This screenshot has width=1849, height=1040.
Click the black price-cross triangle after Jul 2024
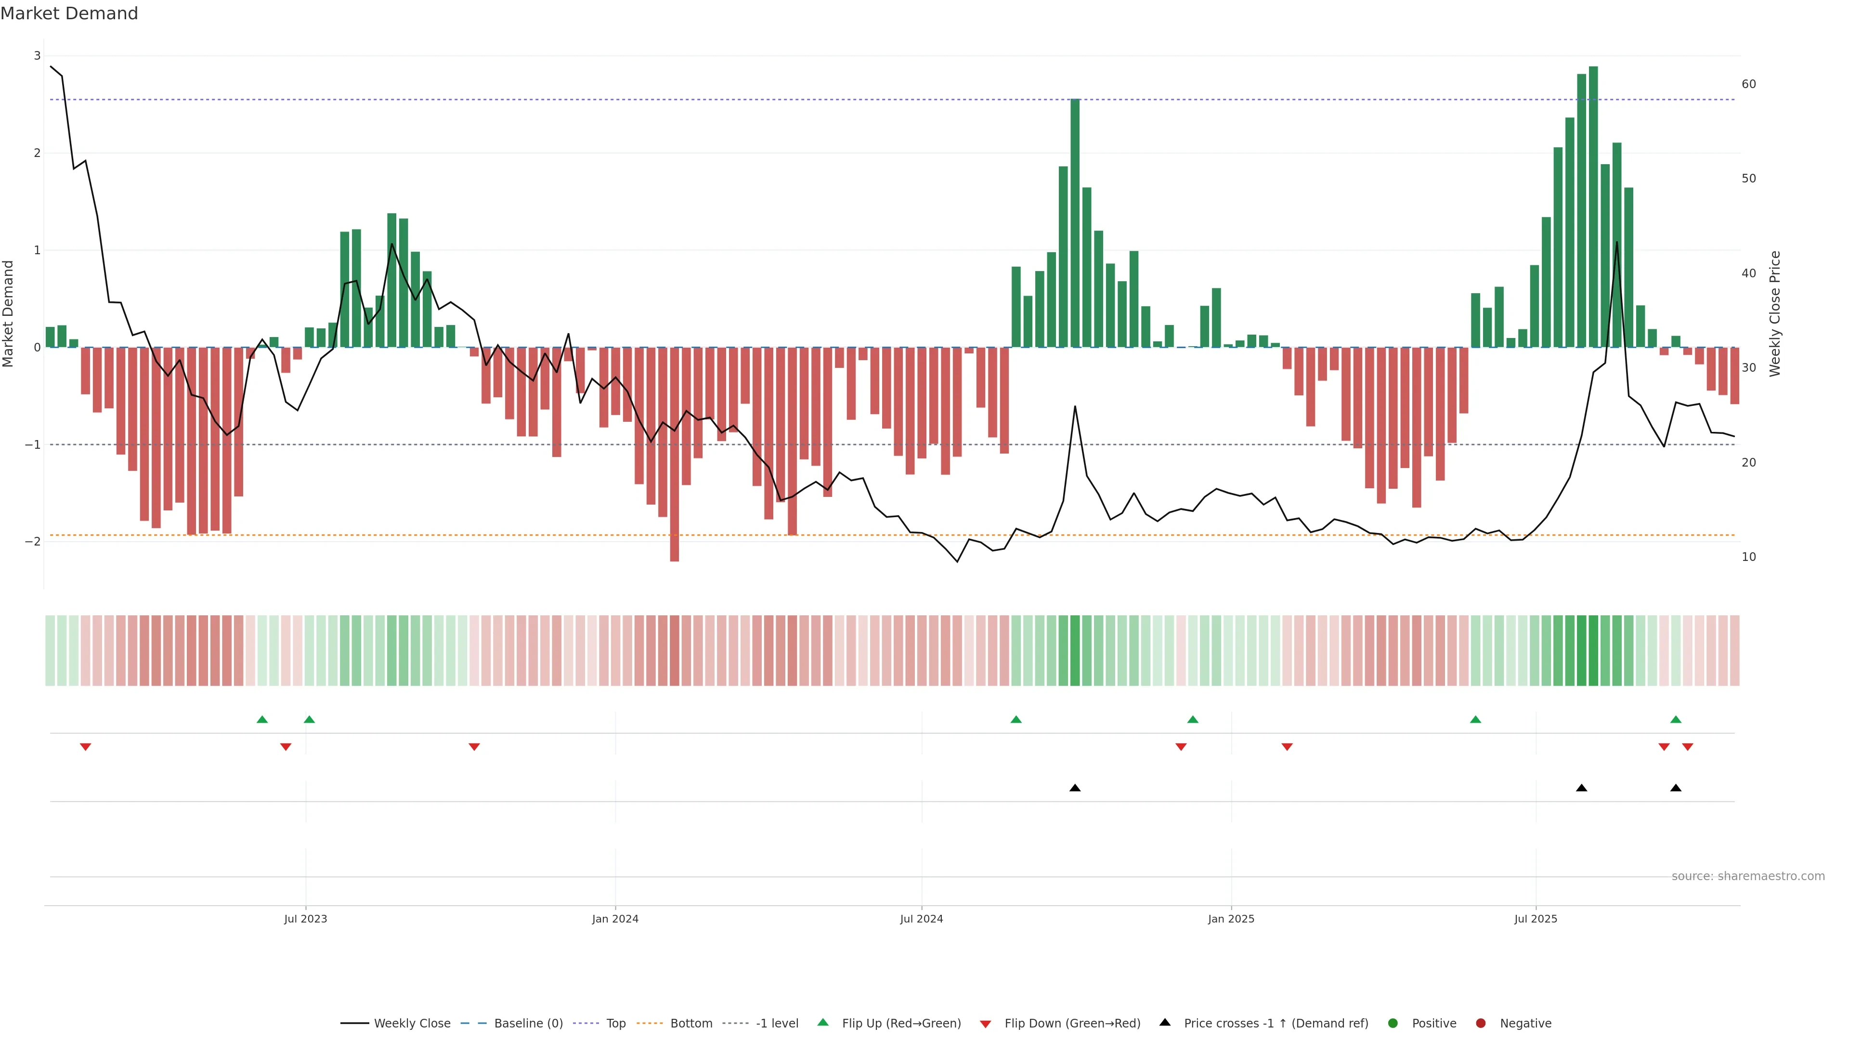pos(1075,788)
